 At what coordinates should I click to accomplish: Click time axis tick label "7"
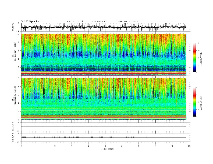coord(139,146)
